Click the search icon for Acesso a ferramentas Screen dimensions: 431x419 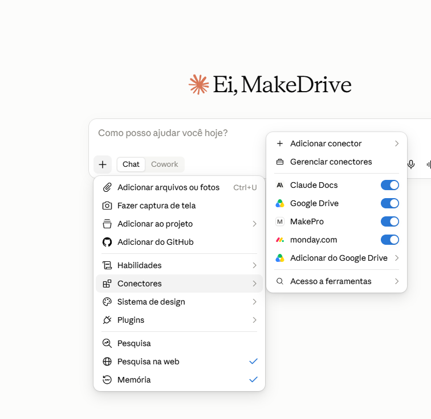coord(280,281)
